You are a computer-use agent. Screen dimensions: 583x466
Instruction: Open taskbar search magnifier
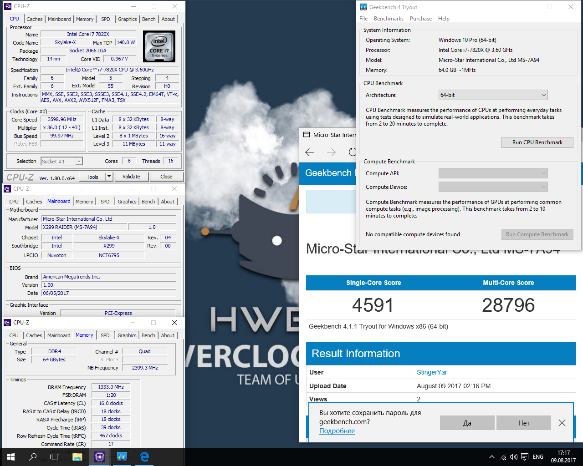pyautogui.click(x=33, y=457)
